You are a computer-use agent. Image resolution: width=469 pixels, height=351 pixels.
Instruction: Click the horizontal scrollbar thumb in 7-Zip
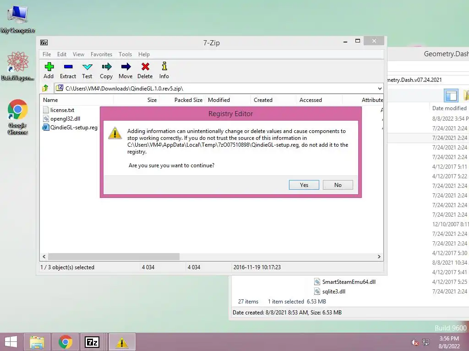coord(114,257)
